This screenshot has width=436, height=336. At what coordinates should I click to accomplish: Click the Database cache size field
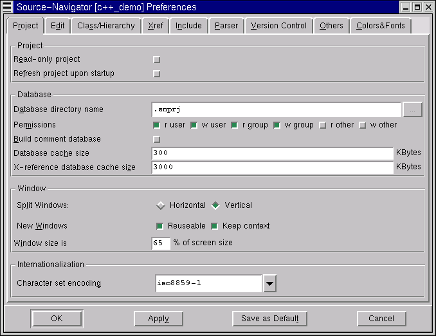(x=273, y=153)
